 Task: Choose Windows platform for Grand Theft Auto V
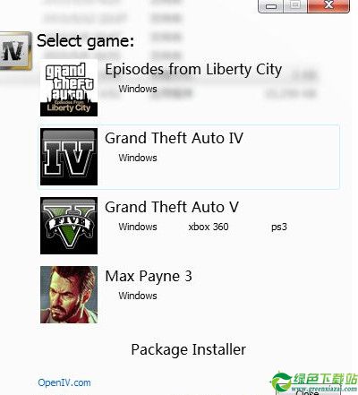[x=138, y=227]
